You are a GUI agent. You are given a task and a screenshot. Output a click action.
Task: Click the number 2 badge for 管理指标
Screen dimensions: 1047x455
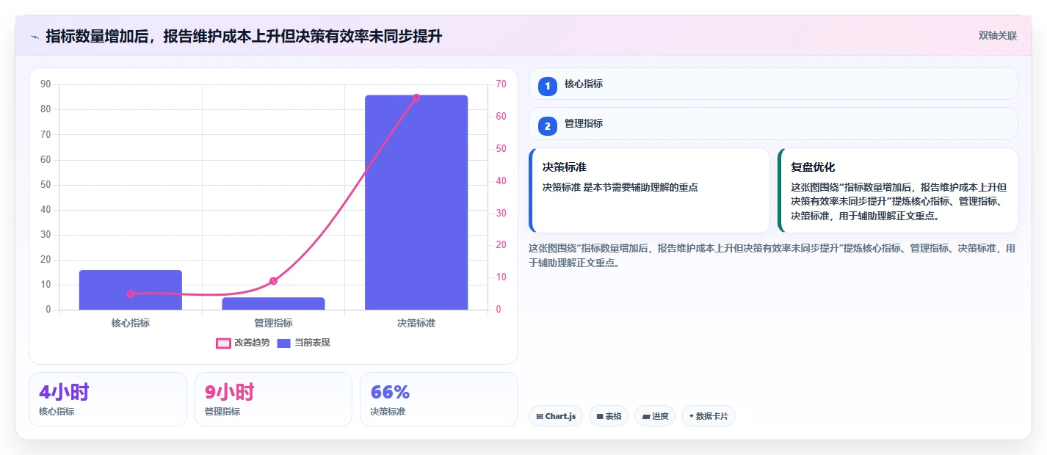click(548, 125)
